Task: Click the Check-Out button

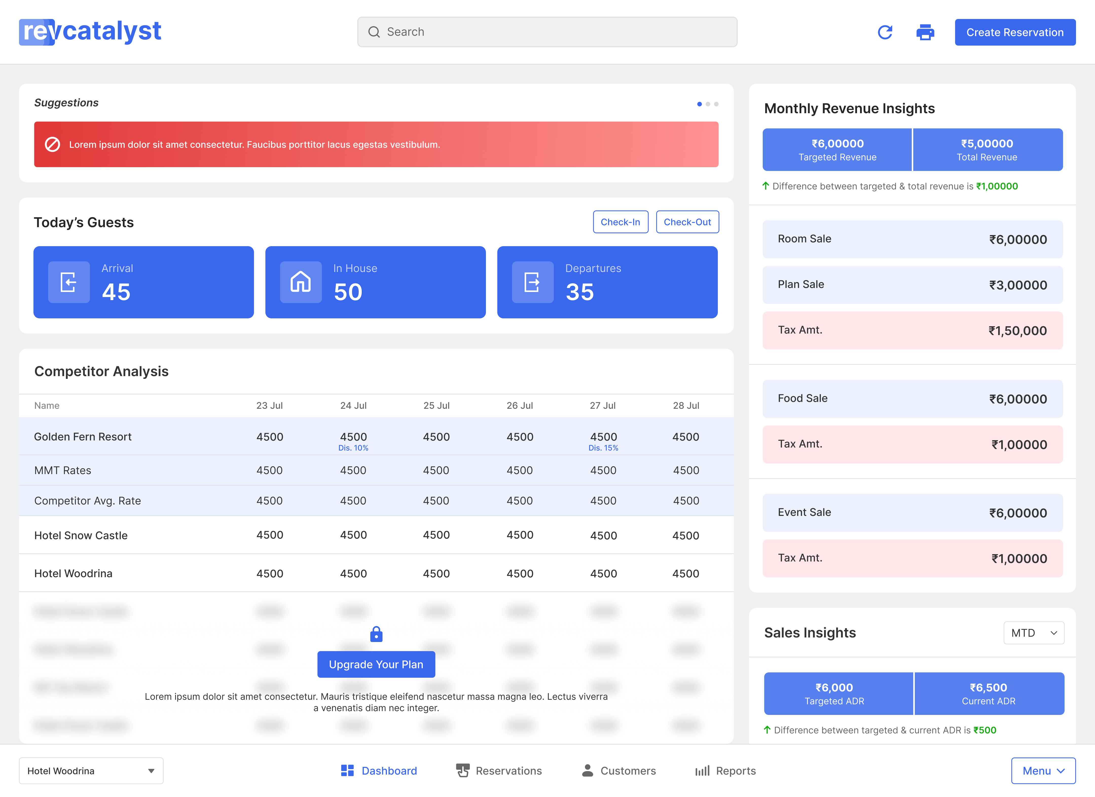Action: coord(687,222)
